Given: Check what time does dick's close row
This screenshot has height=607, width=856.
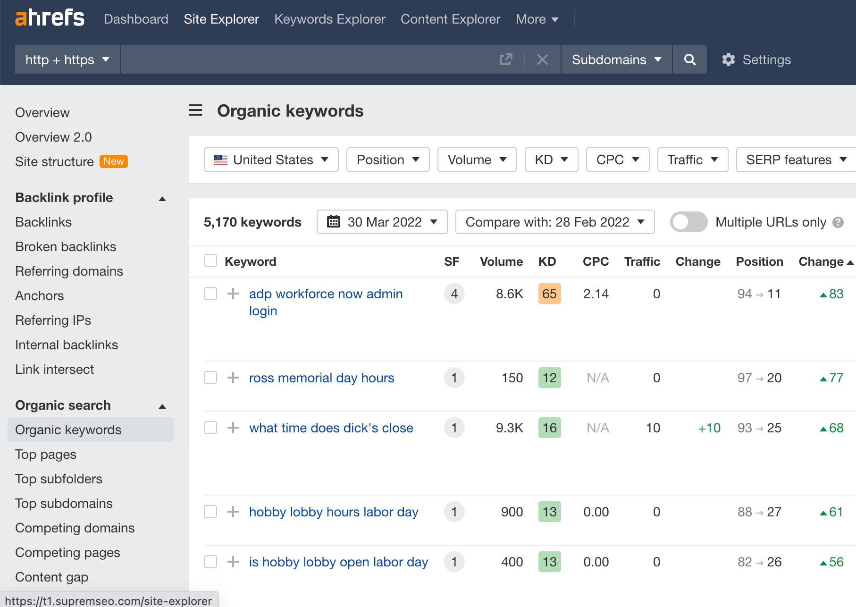Looking at the screenshot, I should click(x=210, y=428).
